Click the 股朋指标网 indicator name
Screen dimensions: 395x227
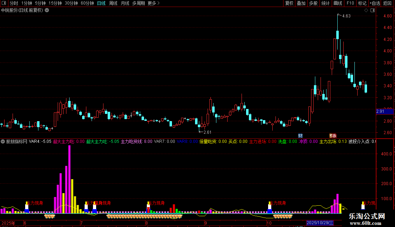[x=17, y=141]
